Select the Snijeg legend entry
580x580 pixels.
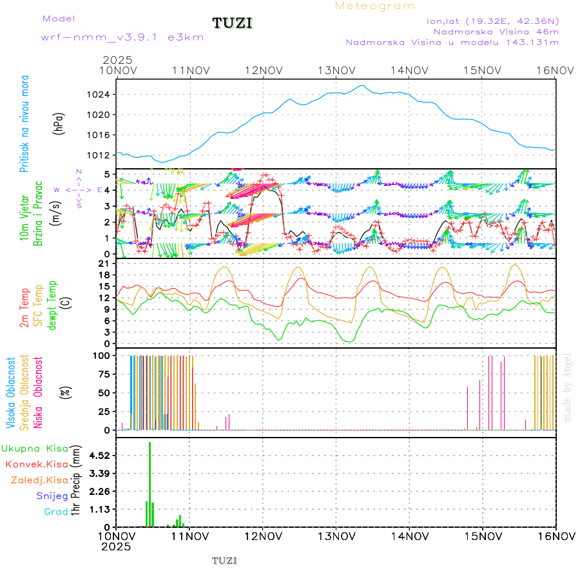click(x=52, y=496)
